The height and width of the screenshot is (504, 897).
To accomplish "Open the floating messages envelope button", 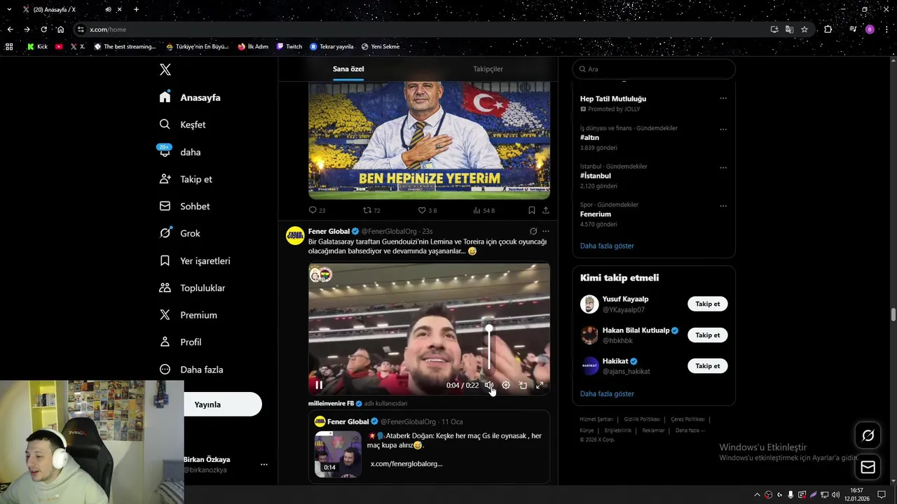I will [868, 467].
